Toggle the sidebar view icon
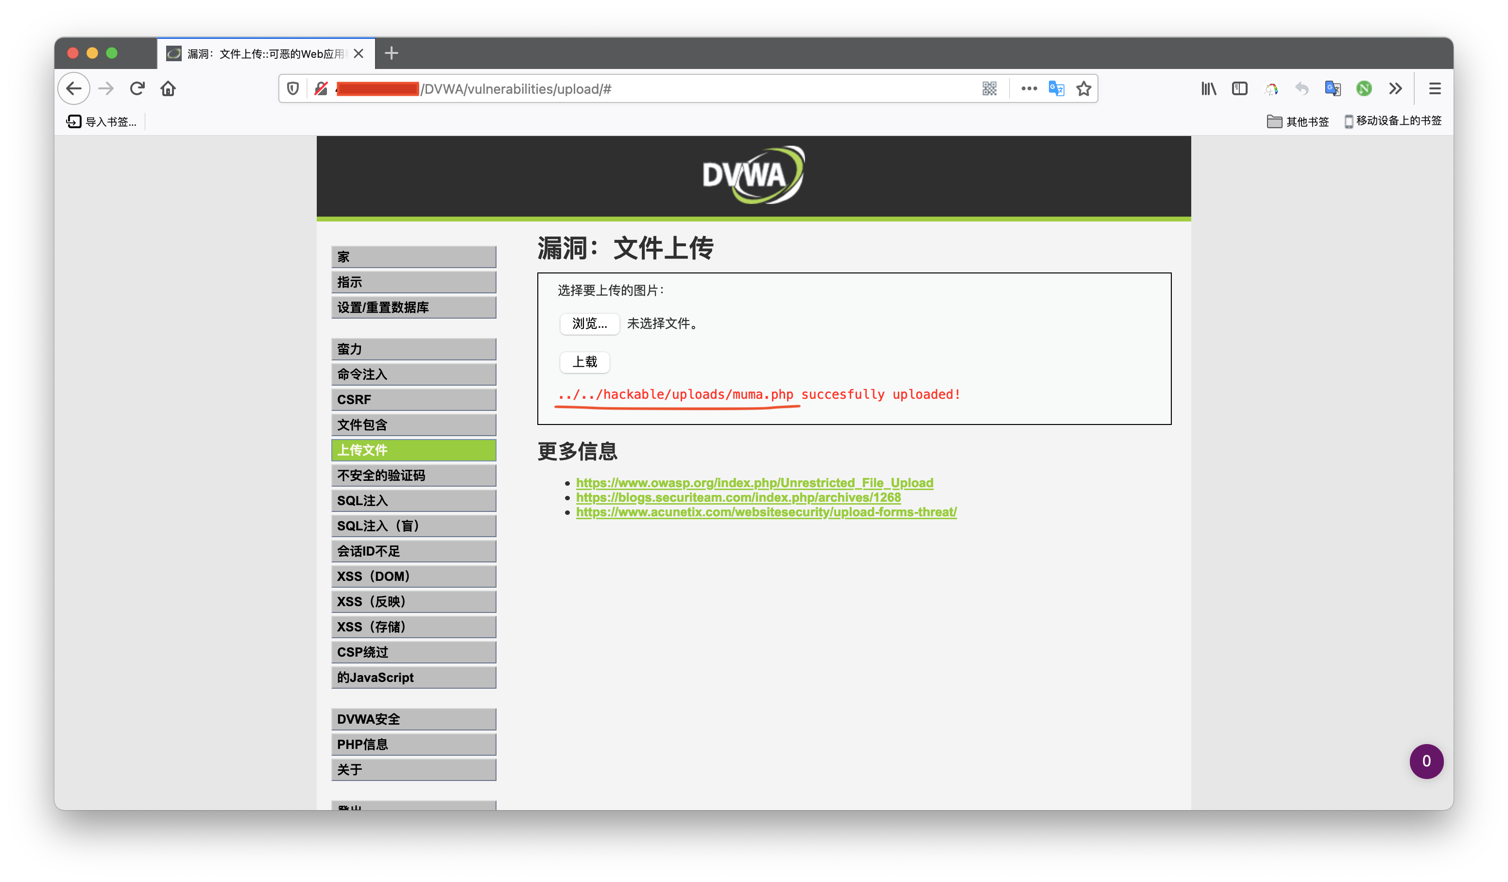Viewport: 1508px width, 882px height. click(x=1239, y=88)
